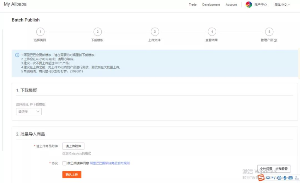The width and height of the screenshot is (300, 183).
Task: Open the soft keyboard icon in input toolbar
Action: coord(290,178)
